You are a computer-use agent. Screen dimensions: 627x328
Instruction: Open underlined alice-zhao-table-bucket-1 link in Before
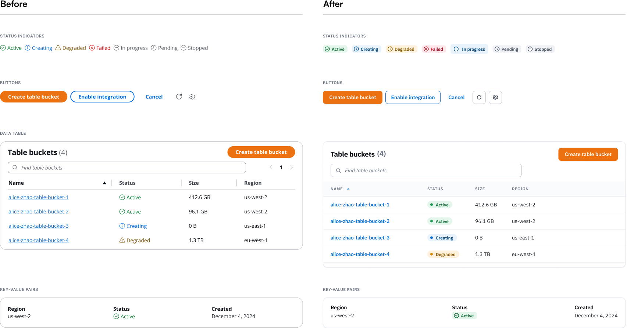[38, 197]
